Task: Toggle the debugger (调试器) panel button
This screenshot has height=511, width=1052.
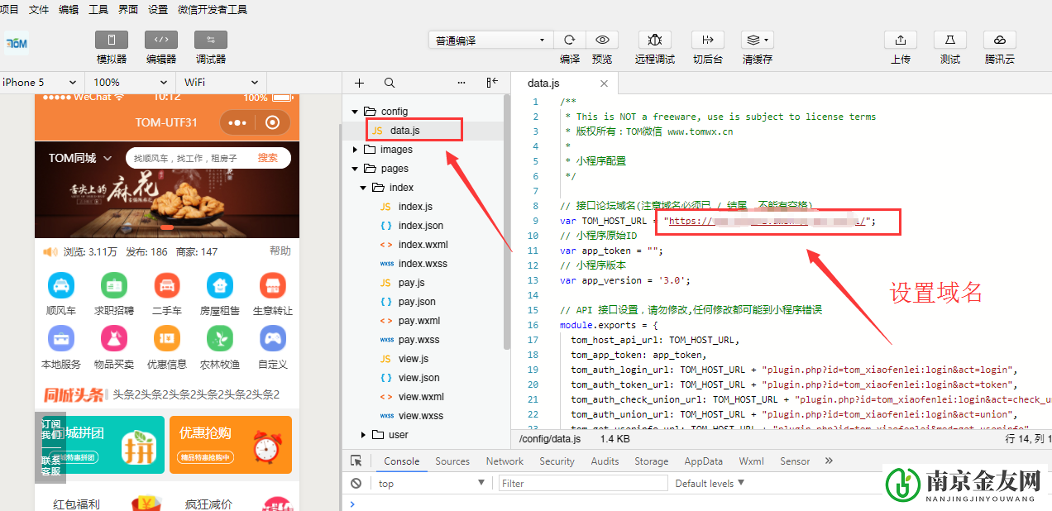Action: tap(211, 40)
